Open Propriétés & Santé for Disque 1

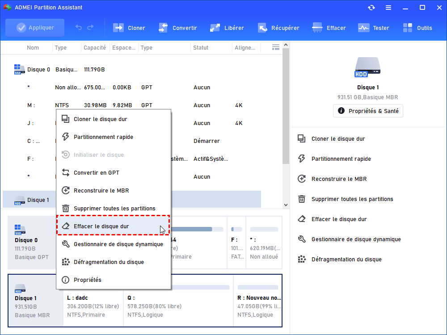[x=368, y=111]
